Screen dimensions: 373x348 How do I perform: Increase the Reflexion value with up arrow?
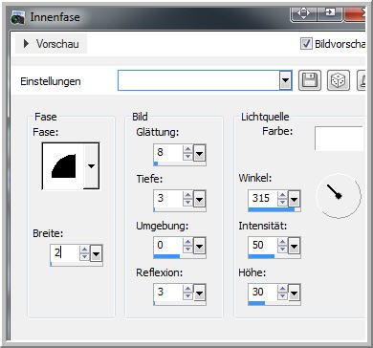pos(187,289)
